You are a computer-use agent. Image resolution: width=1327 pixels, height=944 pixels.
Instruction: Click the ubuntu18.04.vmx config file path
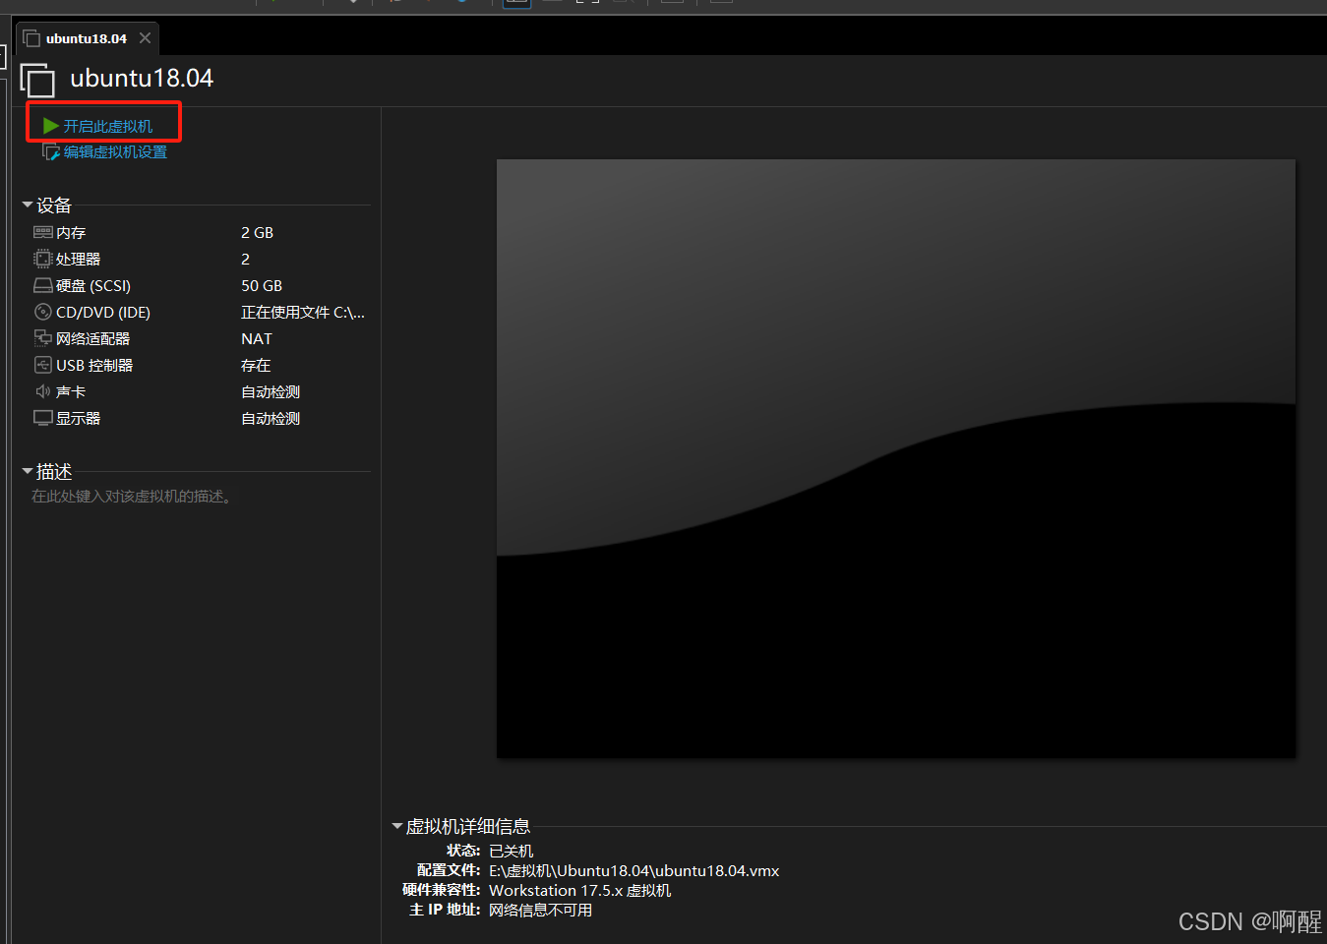coord(633,871)
